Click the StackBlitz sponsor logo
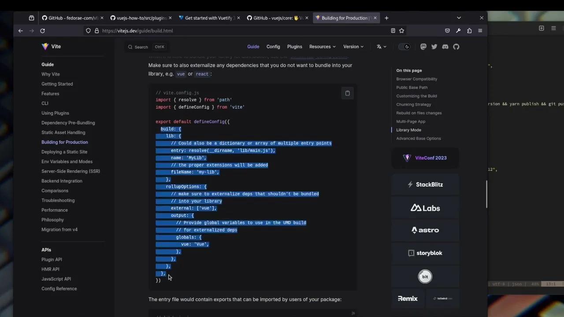 pyautogui.click(x=425, y=184)
